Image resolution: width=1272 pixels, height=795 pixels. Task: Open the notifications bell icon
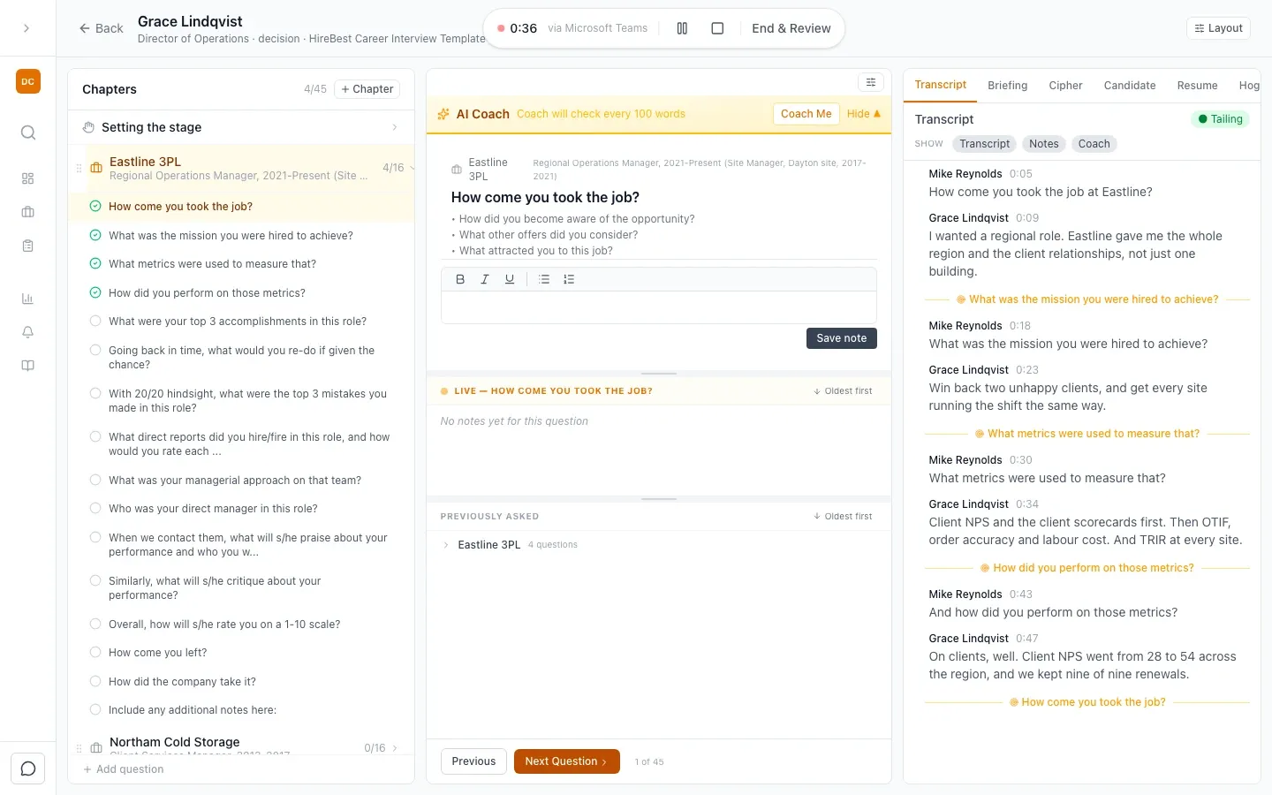[x=28, y=332]
